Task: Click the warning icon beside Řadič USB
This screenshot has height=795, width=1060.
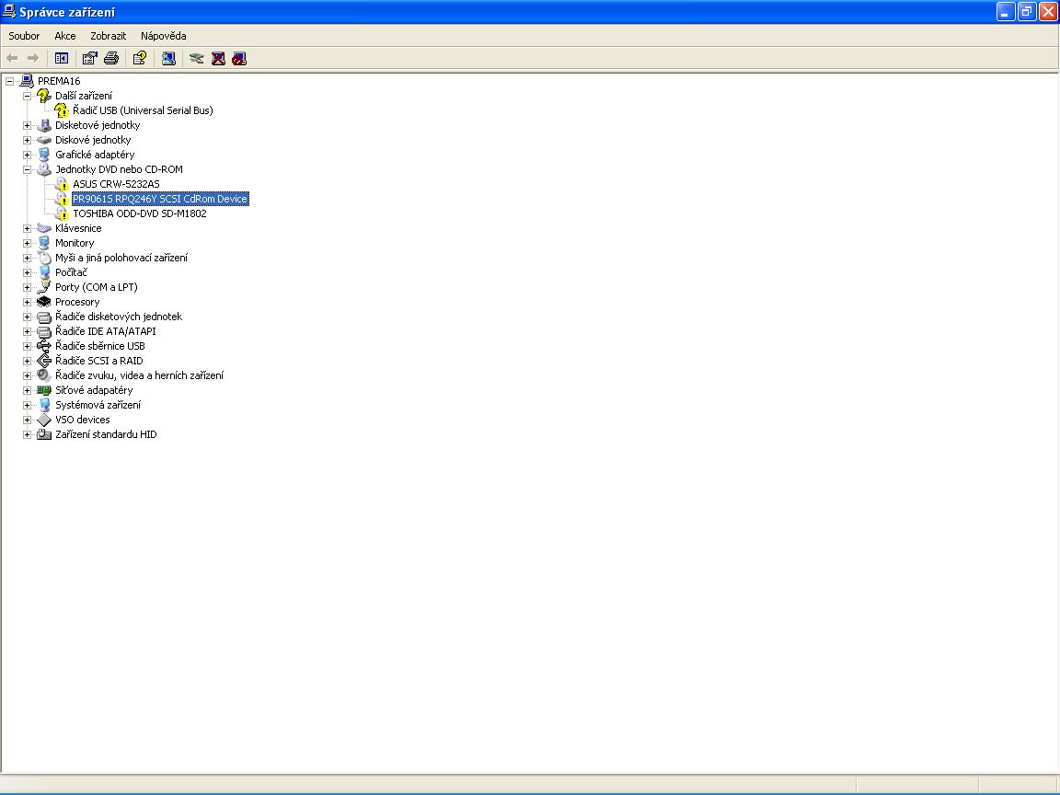Action: click(62, 110)
